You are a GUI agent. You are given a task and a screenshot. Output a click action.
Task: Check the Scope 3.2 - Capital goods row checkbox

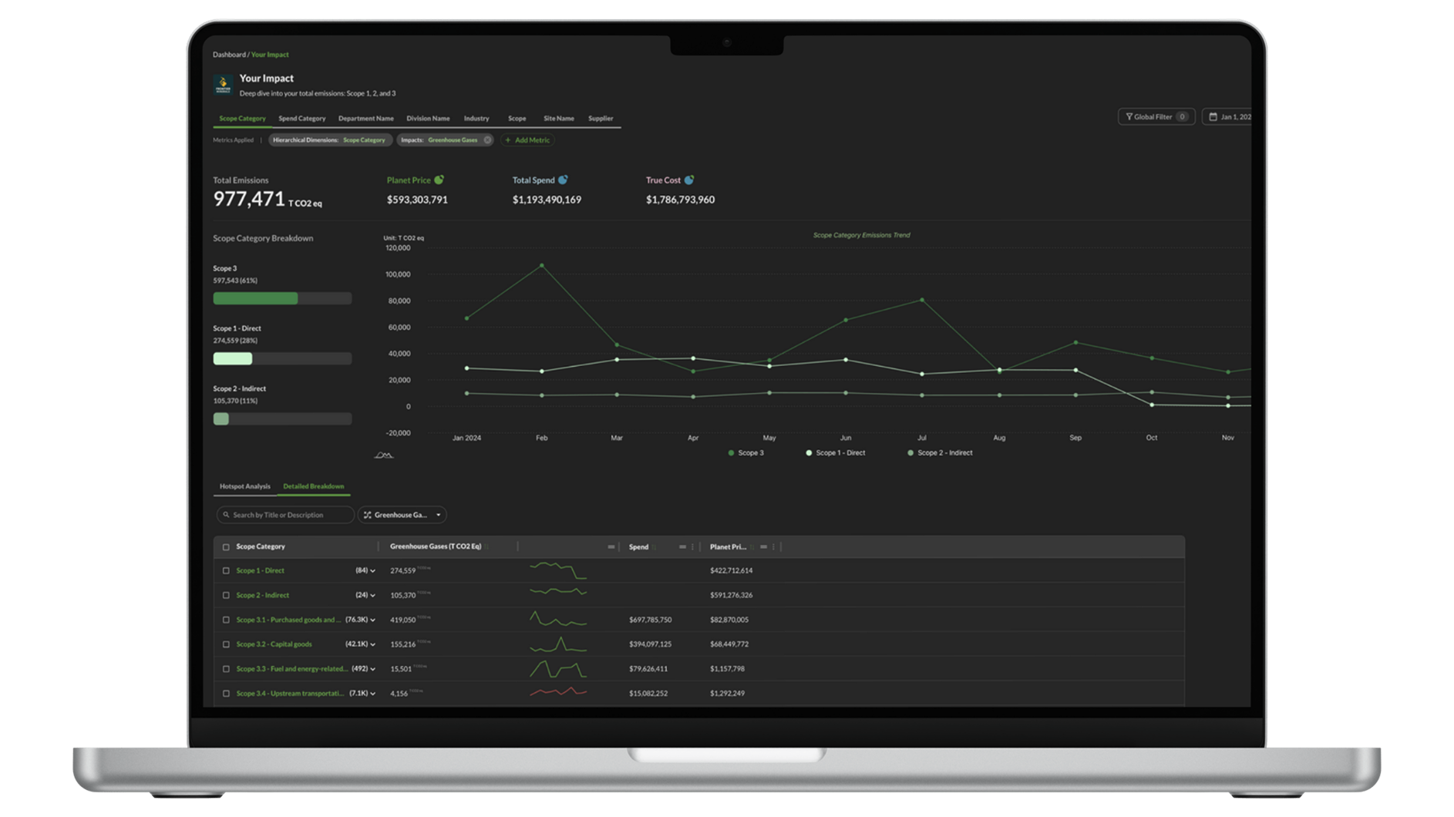(x=226, y=645)
